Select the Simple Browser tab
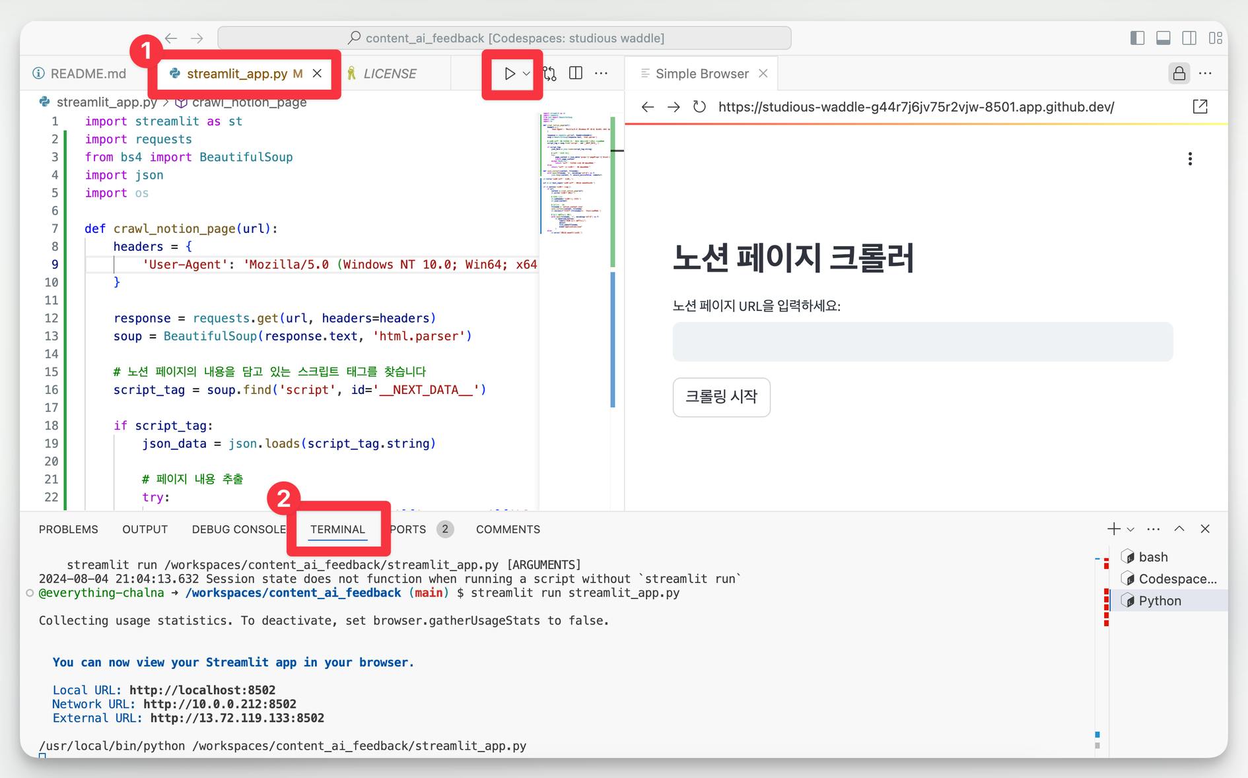 (702, 74)
